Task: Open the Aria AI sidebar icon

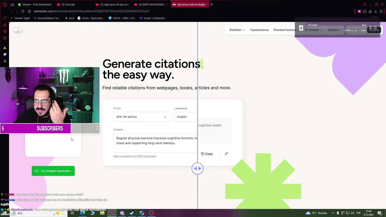Action: click(5, 48)
